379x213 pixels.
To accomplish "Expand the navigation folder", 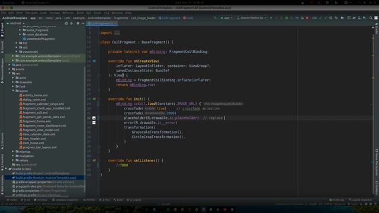I will pyautogui.click(x=13, y=156).
